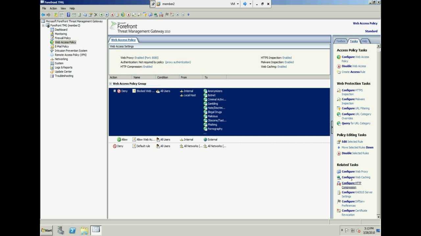Switch to the Help tab in task pane
This screenshot has width=421, height=236.
tap(364, 41)
